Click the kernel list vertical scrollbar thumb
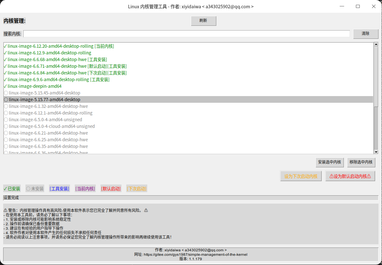Image resolution: width=382 pixels, height=265 pixels. (x=376, y=76)
